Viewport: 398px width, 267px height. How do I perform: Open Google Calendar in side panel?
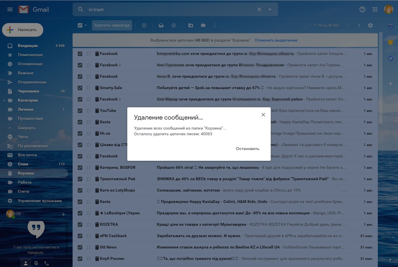point(390,26)
